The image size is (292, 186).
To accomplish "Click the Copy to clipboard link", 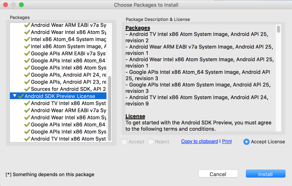I will coord(199,141).
